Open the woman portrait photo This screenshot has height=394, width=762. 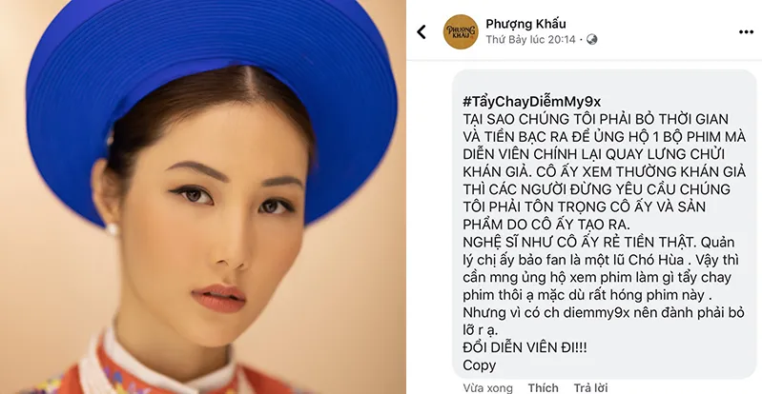click(203, 197)
